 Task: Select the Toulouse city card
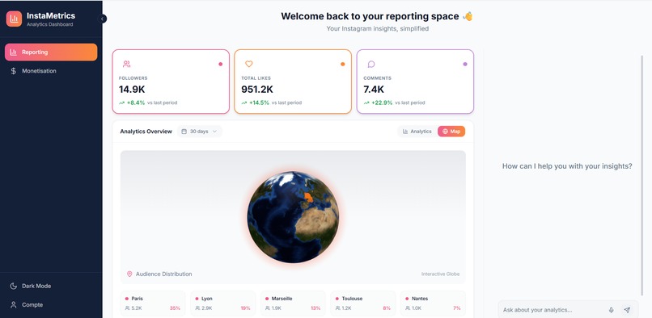(x=363, y=303)
